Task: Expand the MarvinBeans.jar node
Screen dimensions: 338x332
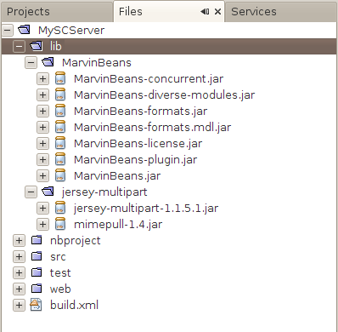Action: 42,175
